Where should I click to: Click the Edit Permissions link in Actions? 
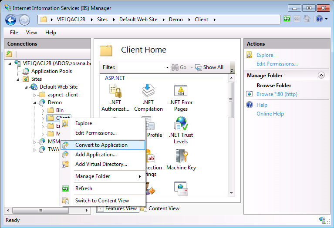(277, 64)
